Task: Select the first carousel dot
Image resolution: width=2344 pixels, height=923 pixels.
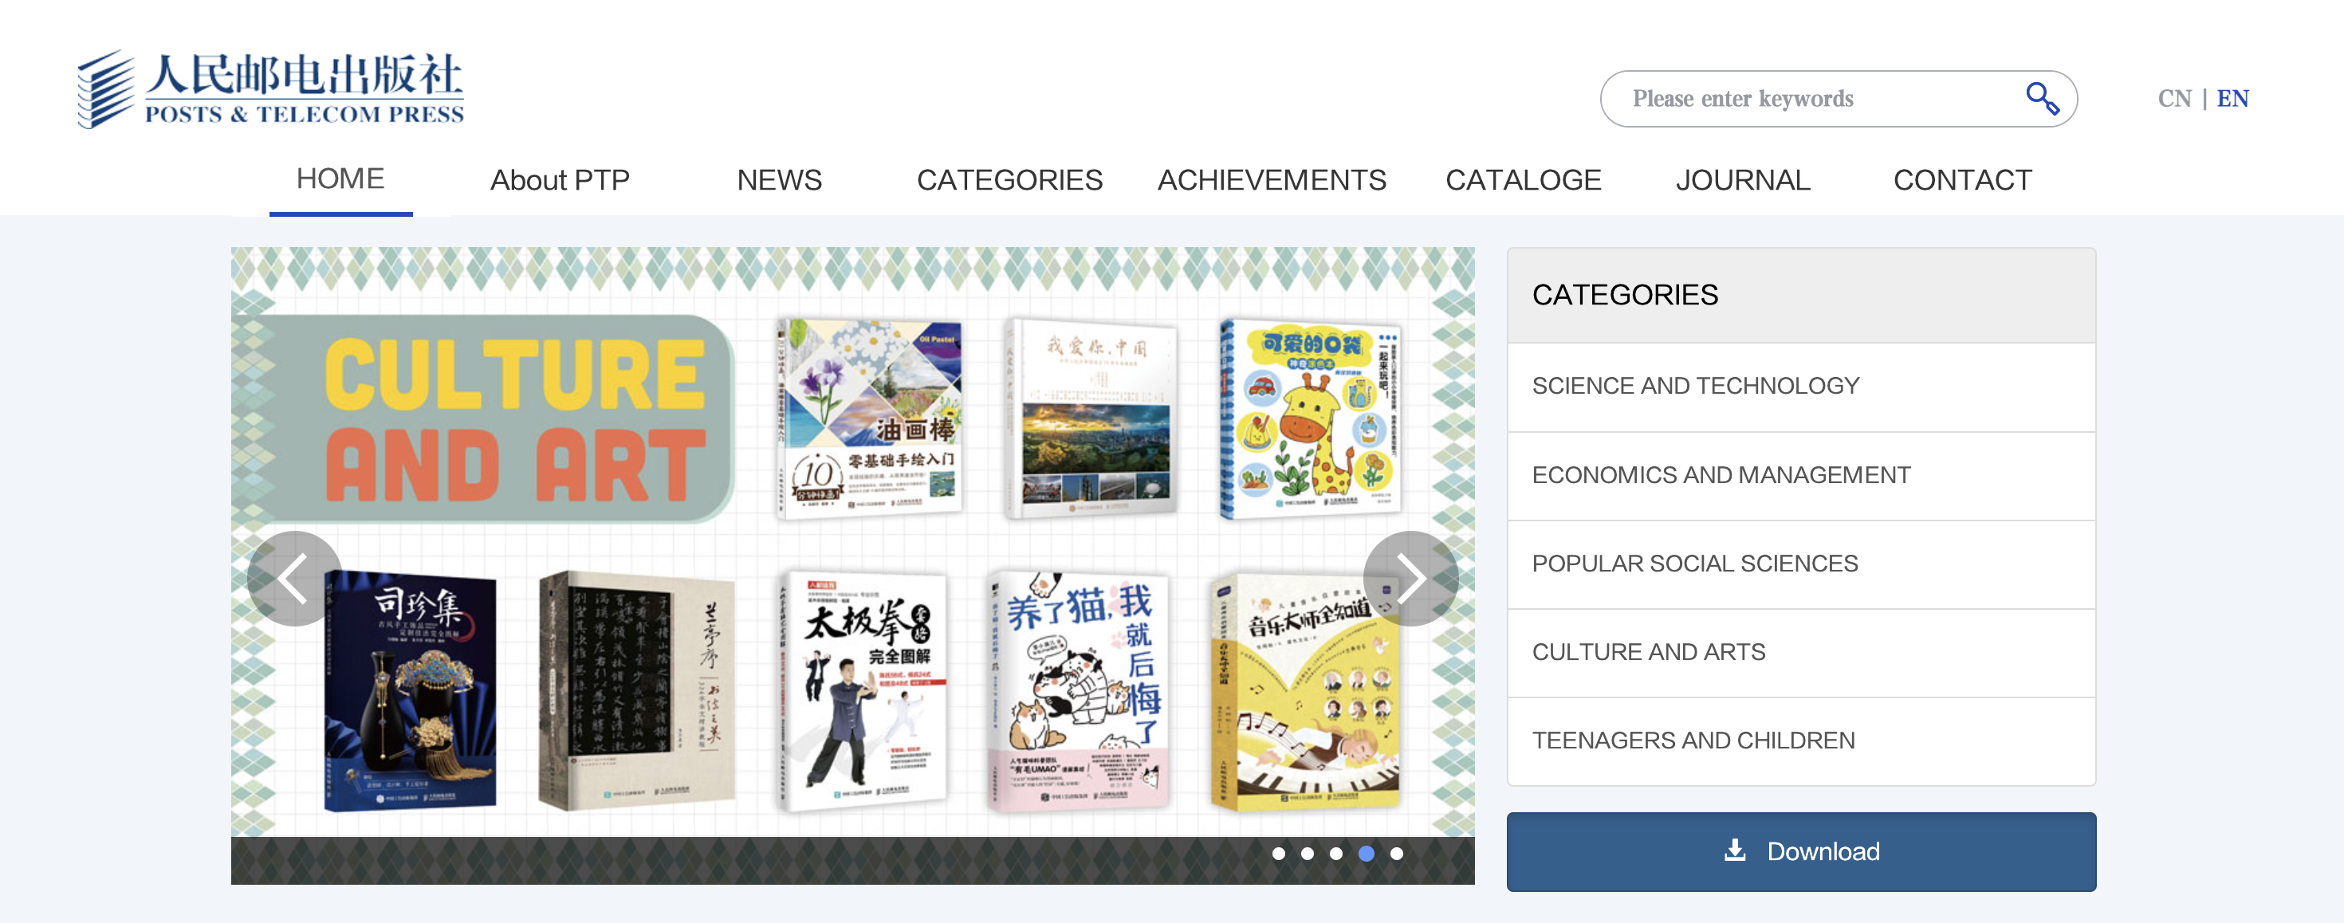Action: pyautogui.click(x=1279, y=853)
